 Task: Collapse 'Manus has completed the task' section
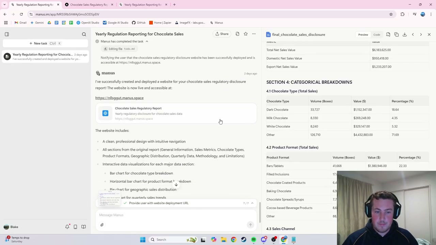pyautogui.click(x=147, y=41)
